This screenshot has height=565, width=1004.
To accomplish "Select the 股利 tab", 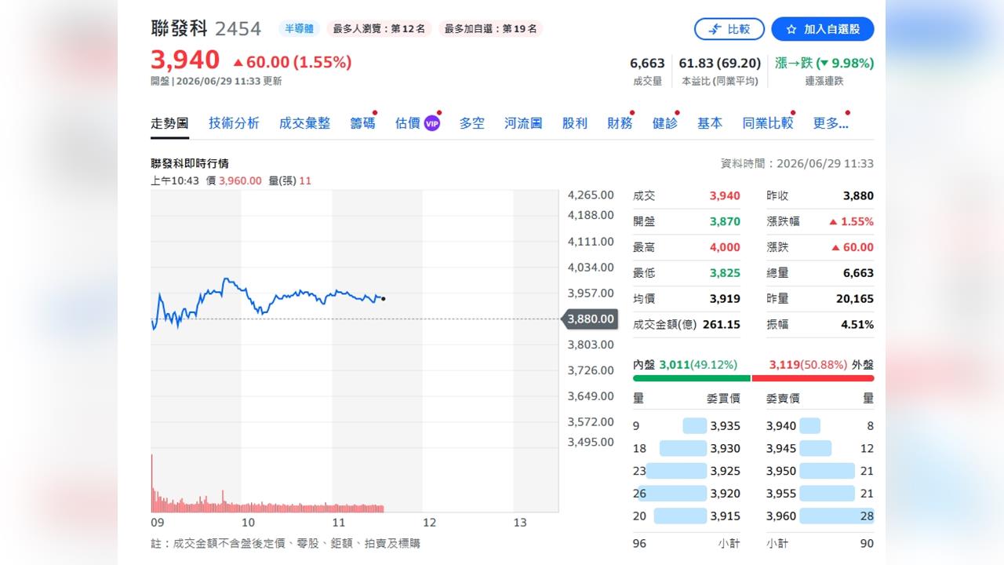I will (x=574, y=123).
